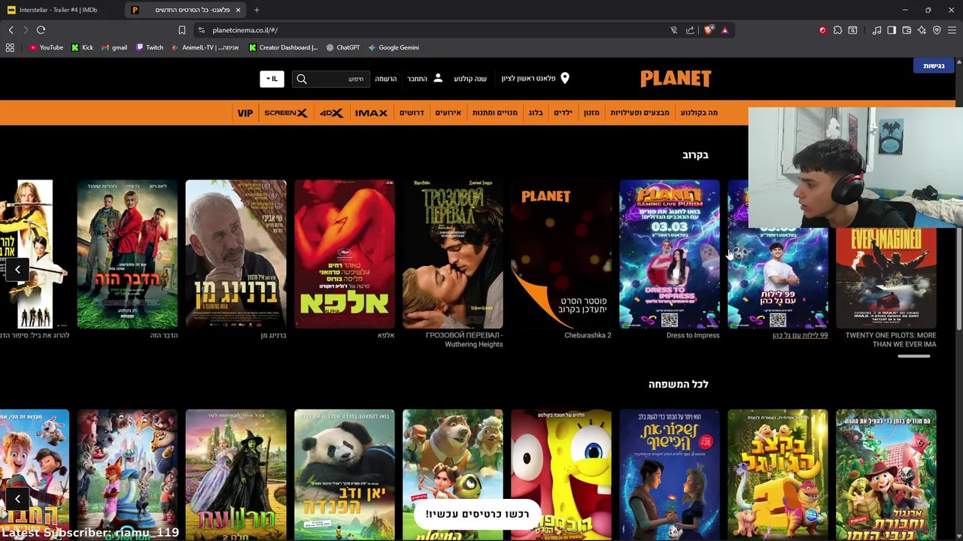The image size is (963, 541).
Task: Open the 4DX logo menu item
Action: 331,113
